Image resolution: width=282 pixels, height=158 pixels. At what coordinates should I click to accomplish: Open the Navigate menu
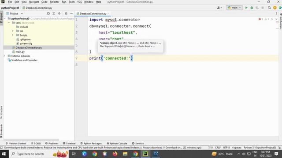tap(34, 2)
